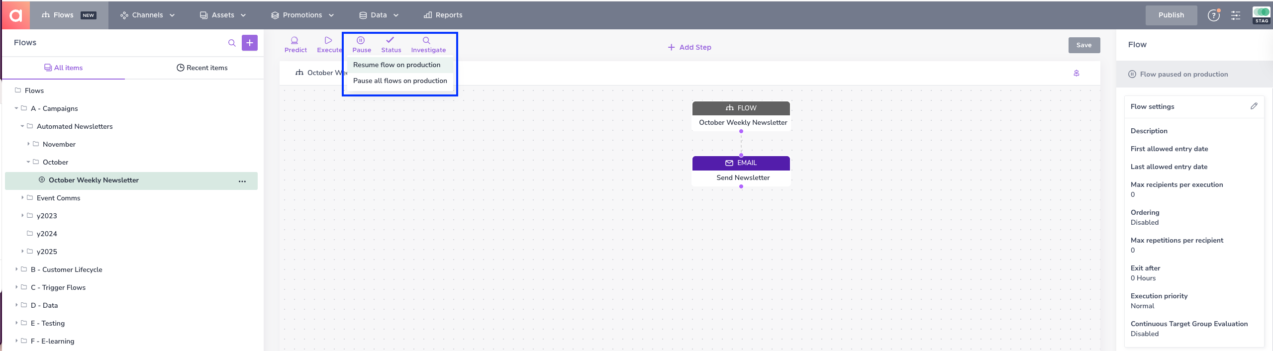Expand the C - Trigger Flows folder
The image size is (1273, 351).
(x=16, y=287)
